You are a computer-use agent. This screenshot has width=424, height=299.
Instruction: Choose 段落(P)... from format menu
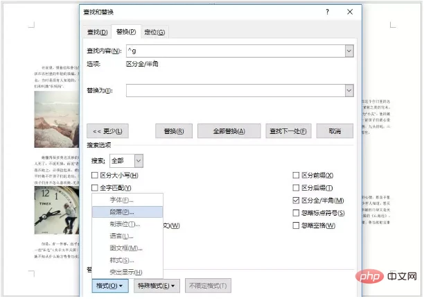127,212
